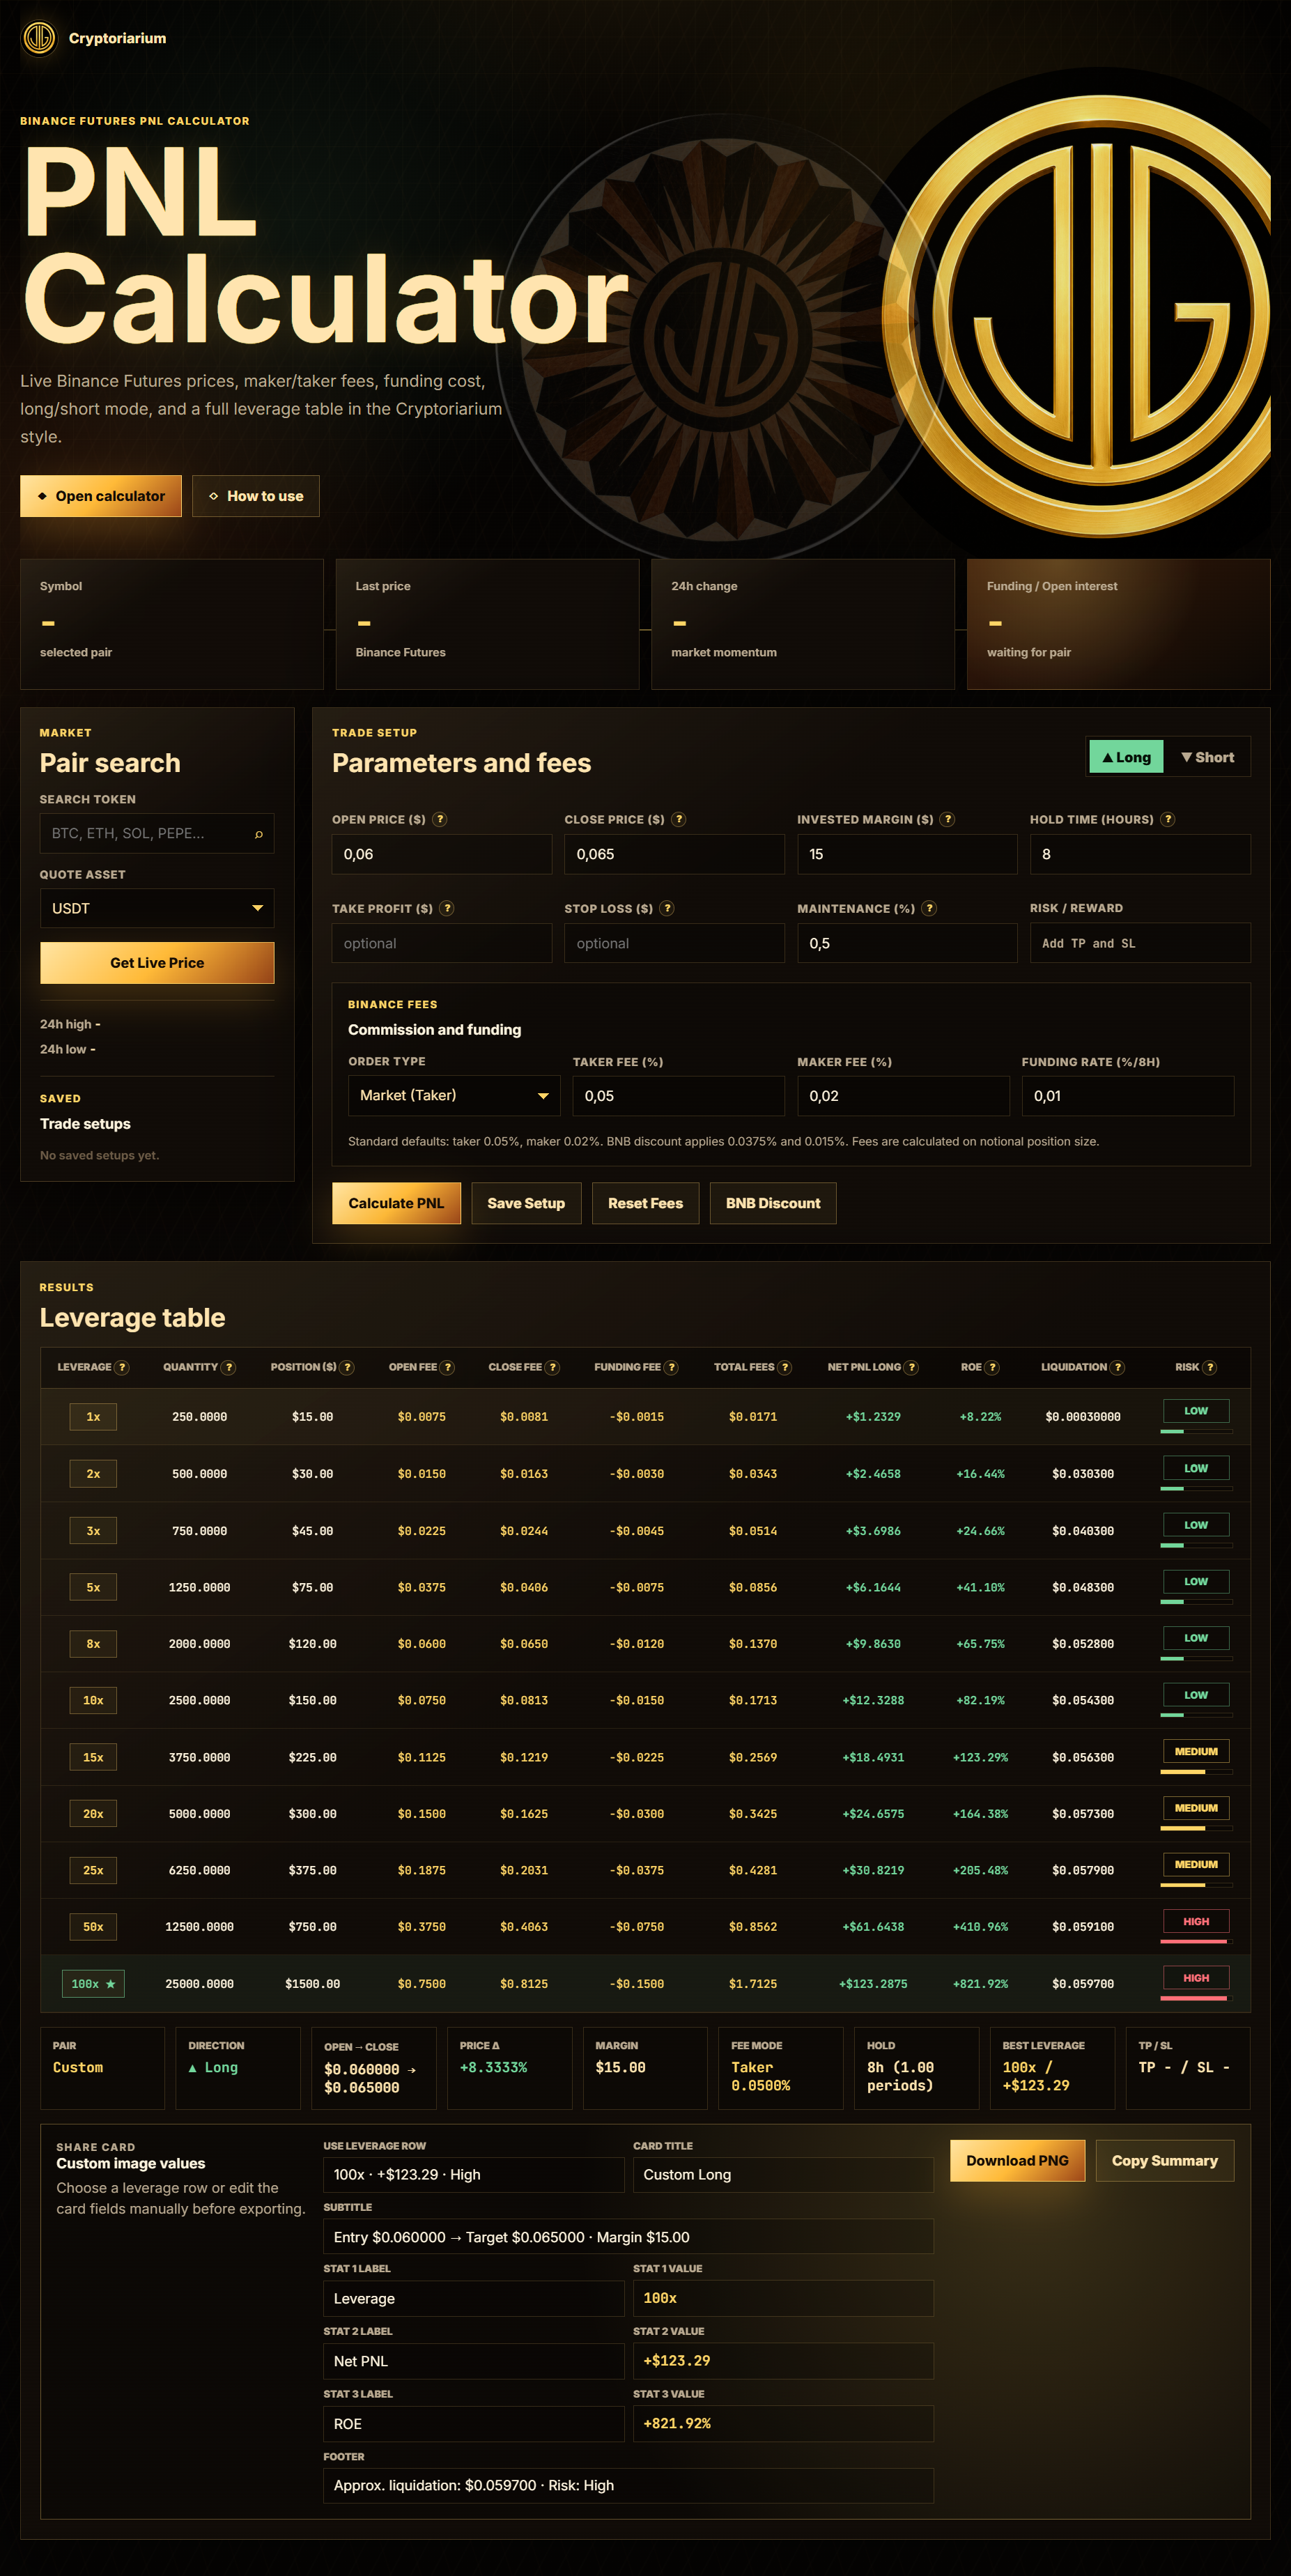Screen dimensions: 1291x2576
Task: Open the Order Type Market (Taker) dropdown
Action: pyautogui.click(x=454, y=1095)
